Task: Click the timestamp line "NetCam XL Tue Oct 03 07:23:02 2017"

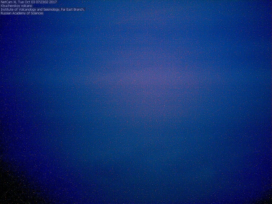Action: [29, 2]
